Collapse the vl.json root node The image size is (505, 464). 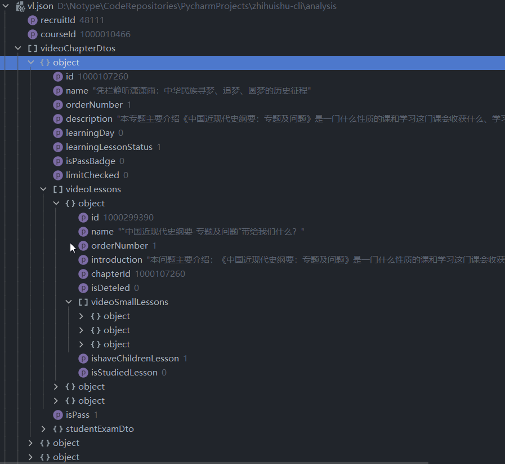click(6, 6)
